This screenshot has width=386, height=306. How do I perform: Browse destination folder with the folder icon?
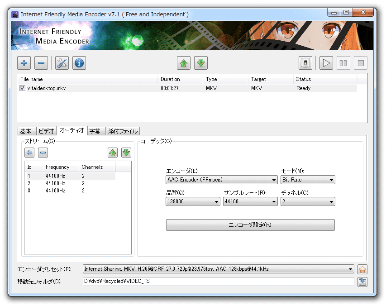pos(362,282)
